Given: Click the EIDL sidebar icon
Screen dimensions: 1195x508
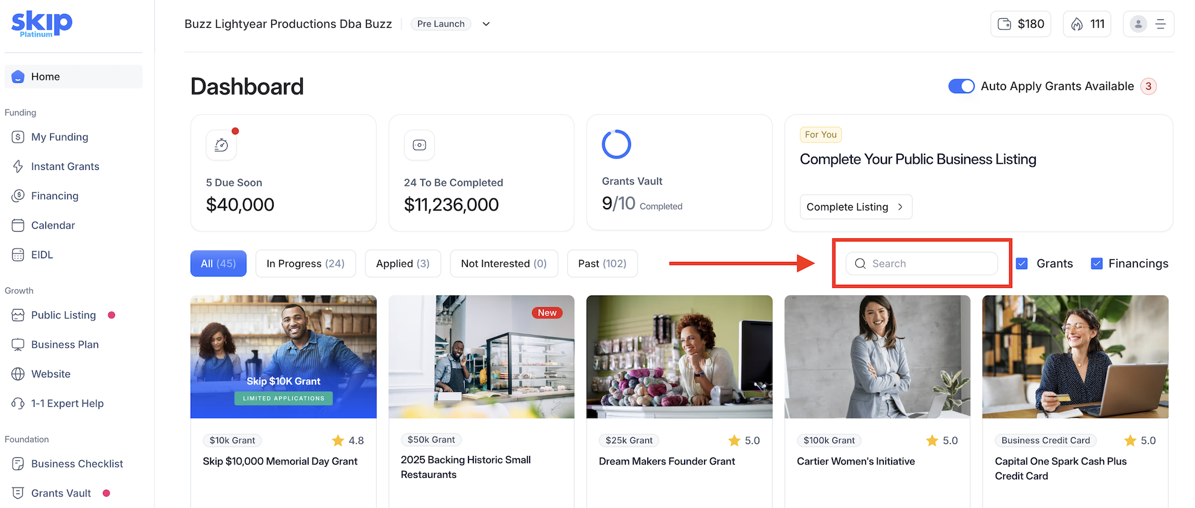Looking at the screenshot, I should pyautogui.click(x=18, y=255).
